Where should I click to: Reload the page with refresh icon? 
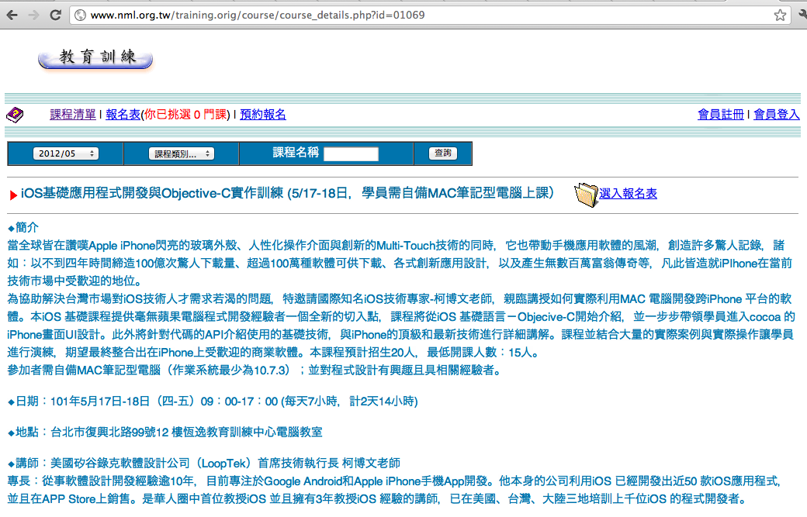coord(56,15)
